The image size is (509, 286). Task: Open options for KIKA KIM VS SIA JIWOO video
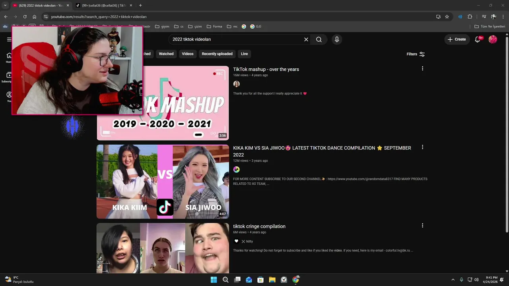pyautogui.click(x=422, y=147)
